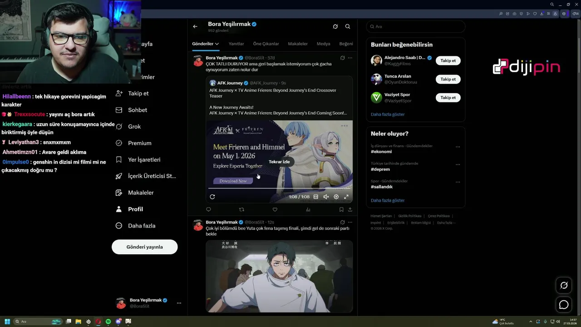Follow Alejandro Saab with Takip et

point(448,60)
